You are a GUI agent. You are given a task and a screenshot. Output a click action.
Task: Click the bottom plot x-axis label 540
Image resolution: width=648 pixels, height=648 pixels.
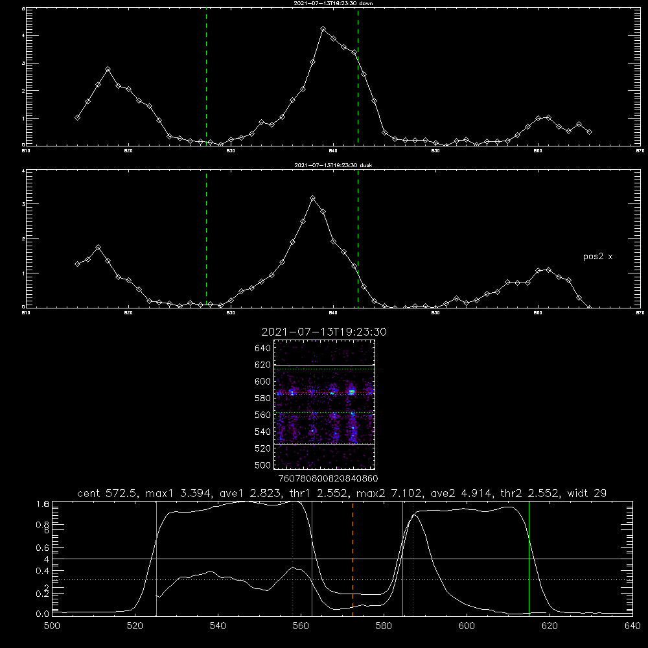(218, 626)
